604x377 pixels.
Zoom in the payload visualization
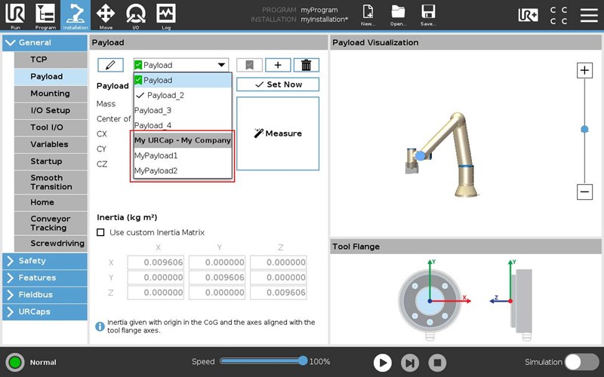584,71
